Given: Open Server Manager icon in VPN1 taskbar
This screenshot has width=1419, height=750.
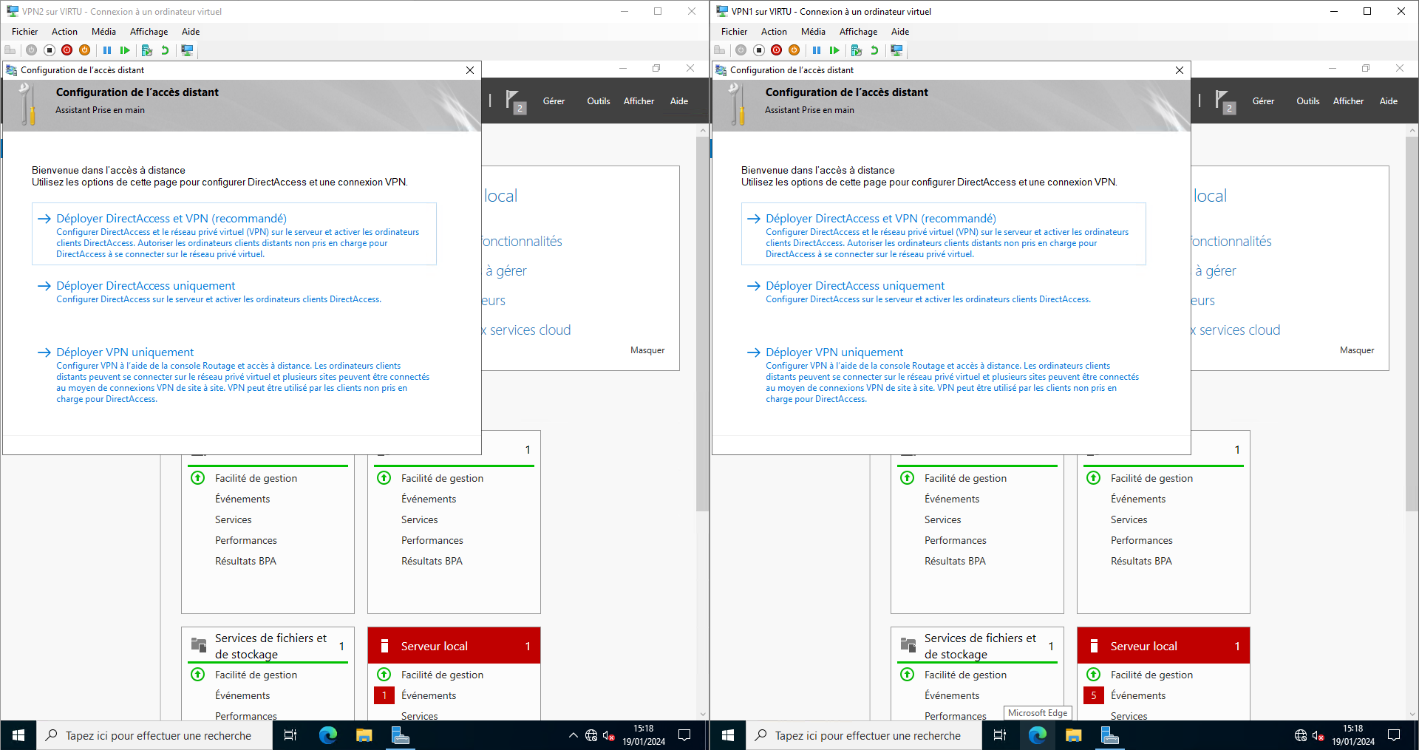Looking at the screenshot, I should pos(1109,735).
